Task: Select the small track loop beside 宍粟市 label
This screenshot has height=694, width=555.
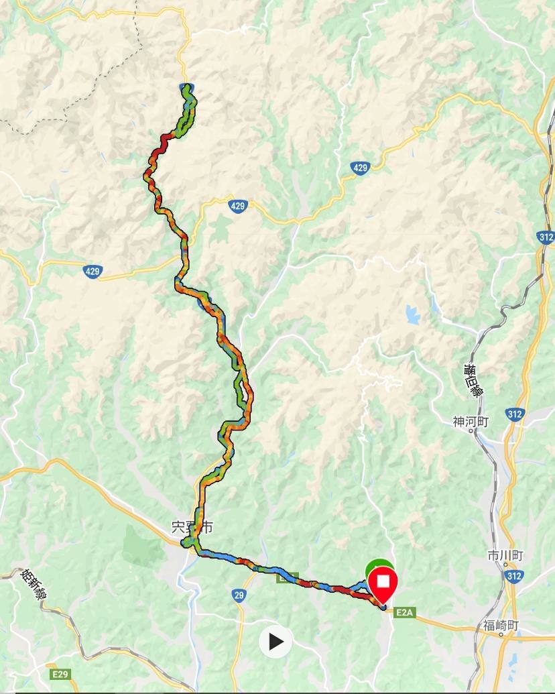Action: (189, 542)
